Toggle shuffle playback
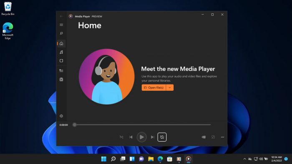Screen dimensions: 292x164 pyautogui.click(x=121, y=137)
